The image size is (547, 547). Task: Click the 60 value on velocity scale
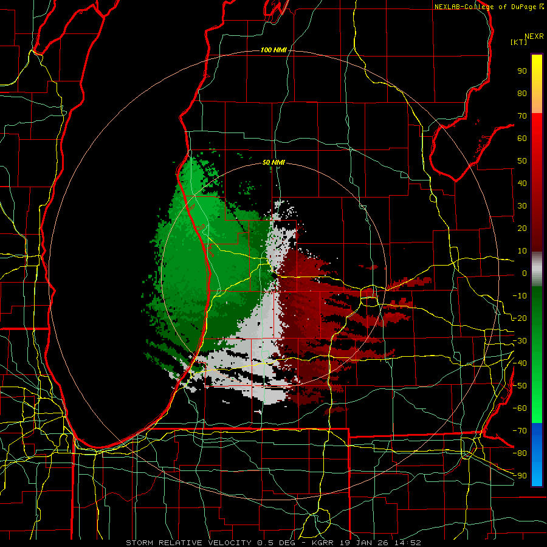click(522, 139)
